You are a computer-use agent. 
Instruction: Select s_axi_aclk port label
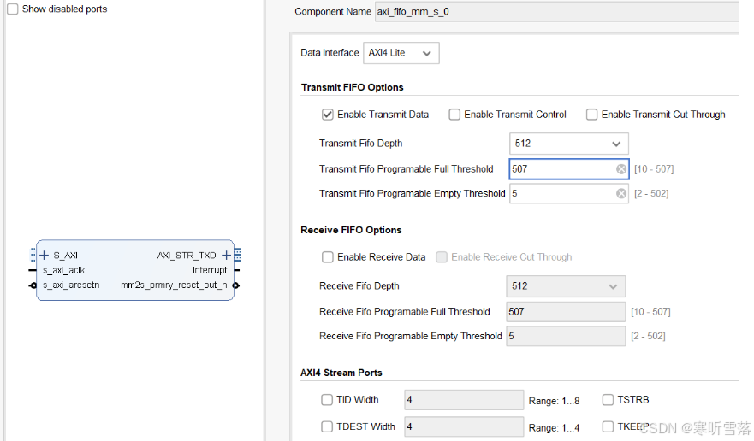(x=64, y=270)
